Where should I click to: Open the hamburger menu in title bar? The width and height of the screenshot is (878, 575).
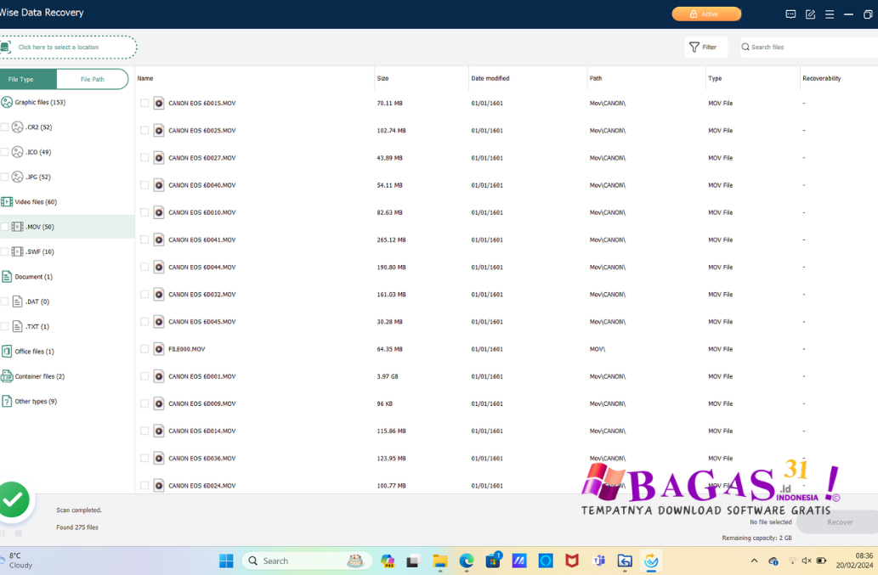click(830, 14)
